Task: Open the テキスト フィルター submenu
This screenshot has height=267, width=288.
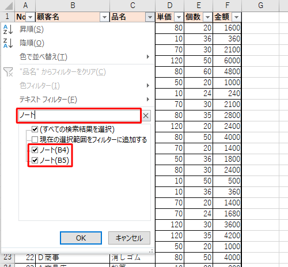Action: pyautogui.click(x=85, y=100)
